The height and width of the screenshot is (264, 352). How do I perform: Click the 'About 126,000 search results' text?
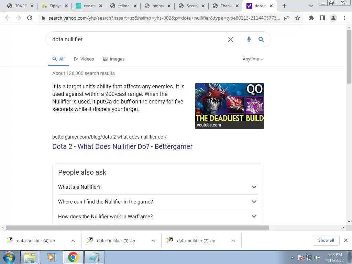(x=84, y=73)
